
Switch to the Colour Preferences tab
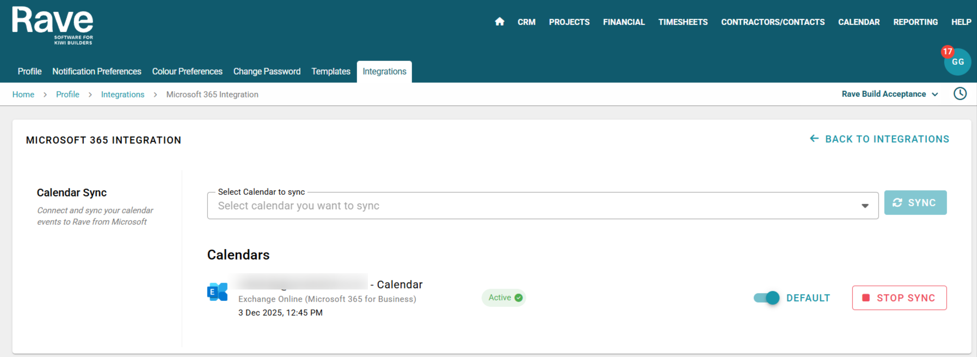click(187, 71)
